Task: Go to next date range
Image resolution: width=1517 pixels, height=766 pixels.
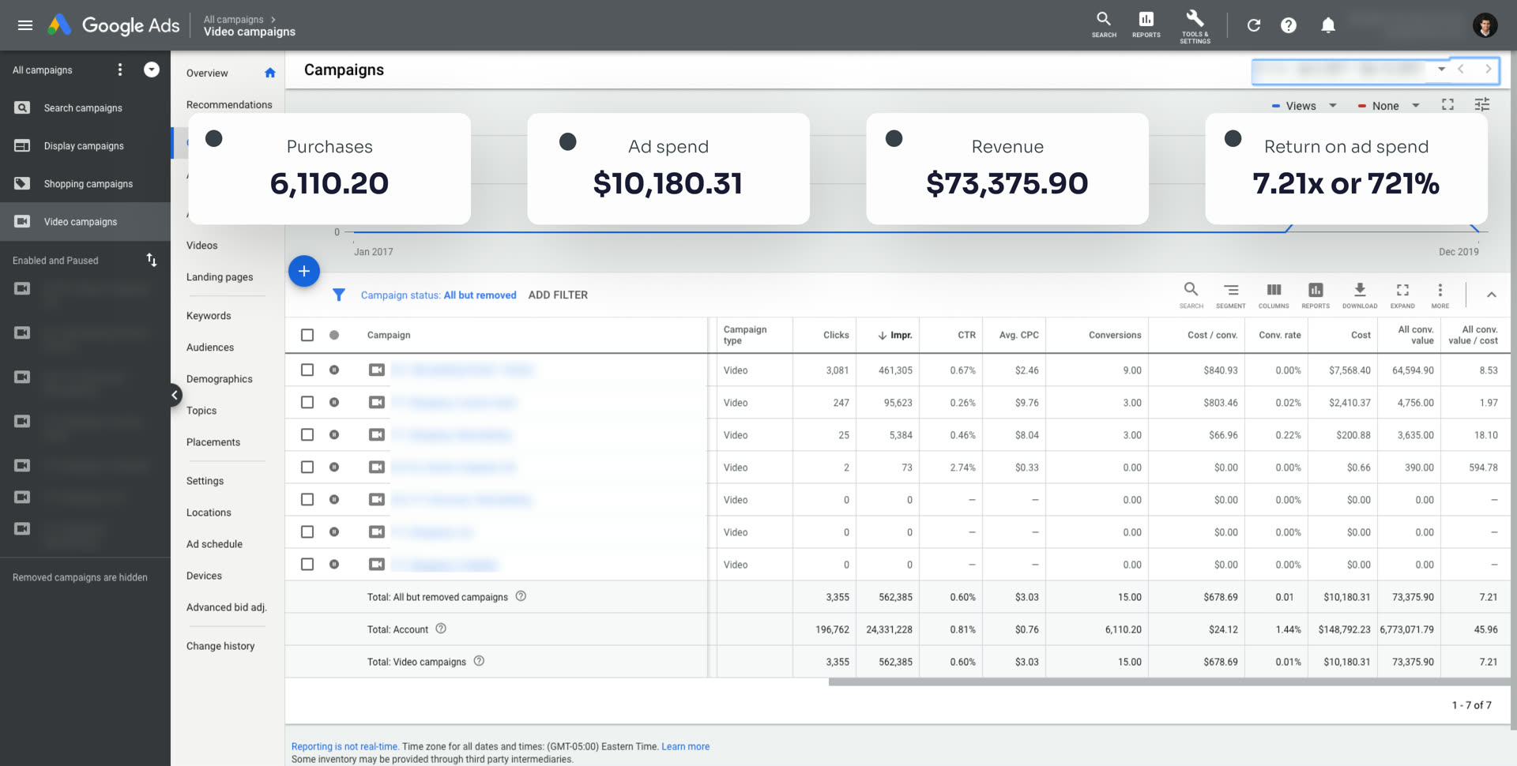Action: click(1488, 69)
